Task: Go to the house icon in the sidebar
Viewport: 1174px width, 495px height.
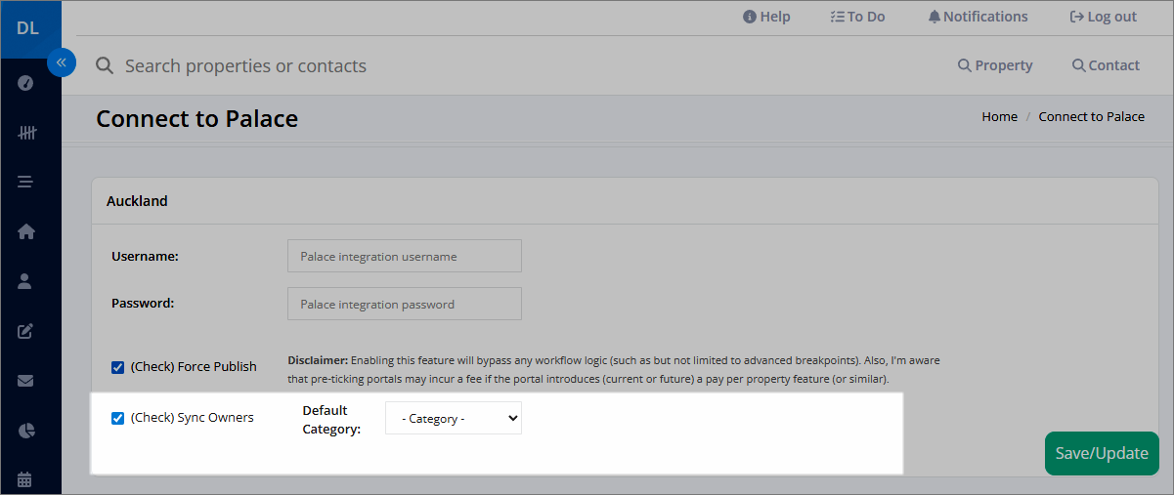Action: click(x=26, y=231)
